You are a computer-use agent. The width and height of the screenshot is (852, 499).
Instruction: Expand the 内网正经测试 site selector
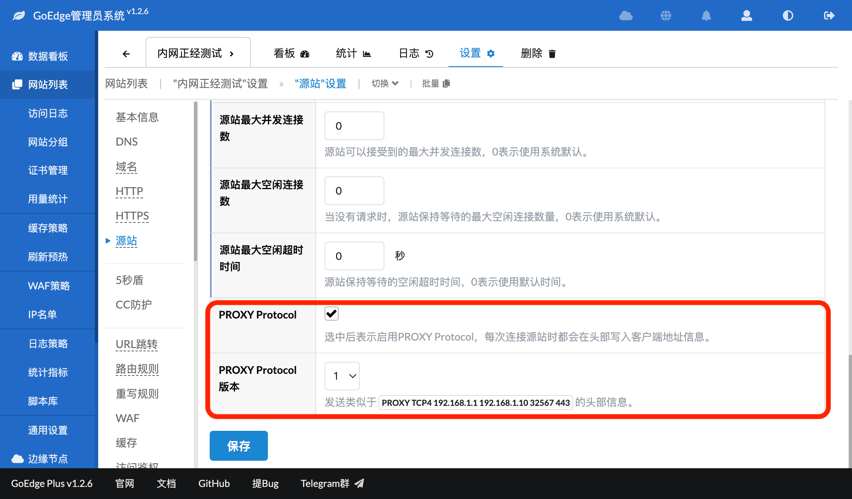[198, 53]
